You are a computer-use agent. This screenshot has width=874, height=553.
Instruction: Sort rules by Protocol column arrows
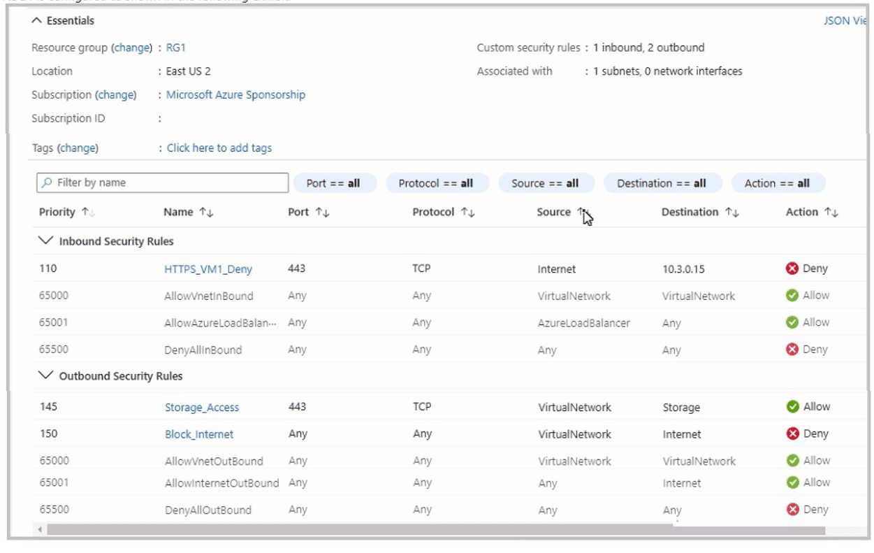(x=468, y=213)
